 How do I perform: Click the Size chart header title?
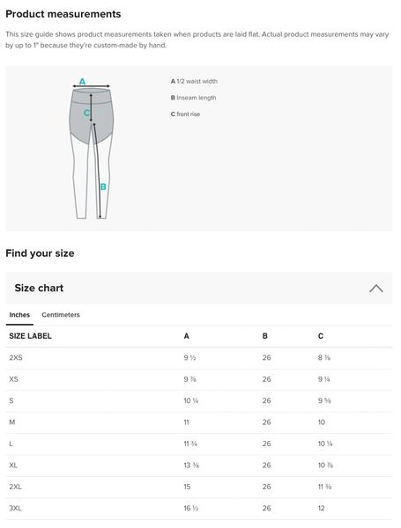tap(39, 289)
